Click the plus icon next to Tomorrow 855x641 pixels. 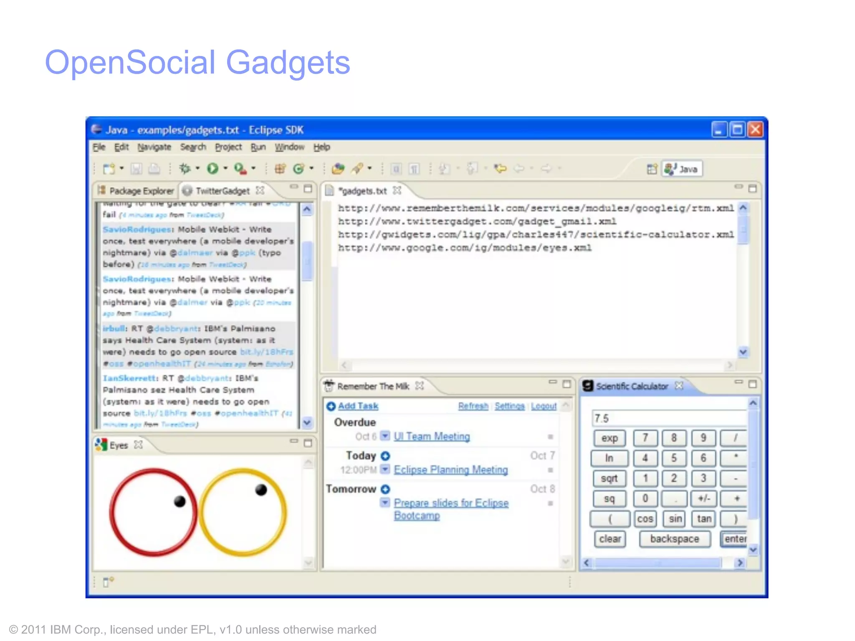click(x=385, y=489)
